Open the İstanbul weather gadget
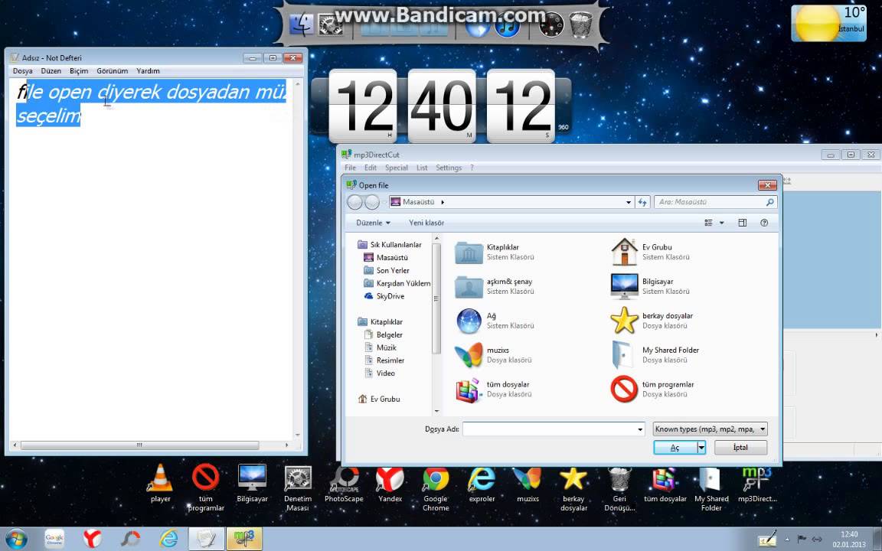The width and height of the screenshot is (882, 551). click(x=828, y=24)
